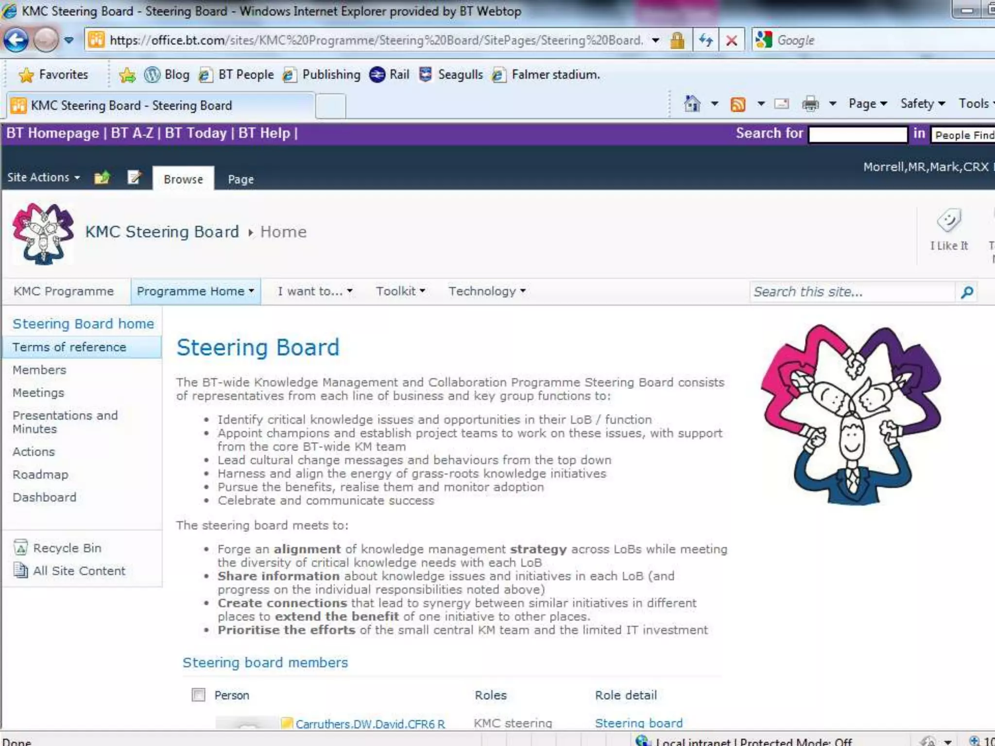
Task: Click the BT A-Z link
Action: [x=132, y=133]
